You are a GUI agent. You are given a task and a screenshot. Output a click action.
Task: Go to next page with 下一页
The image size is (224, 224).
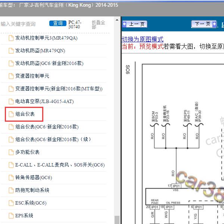(x=204, y=24)
